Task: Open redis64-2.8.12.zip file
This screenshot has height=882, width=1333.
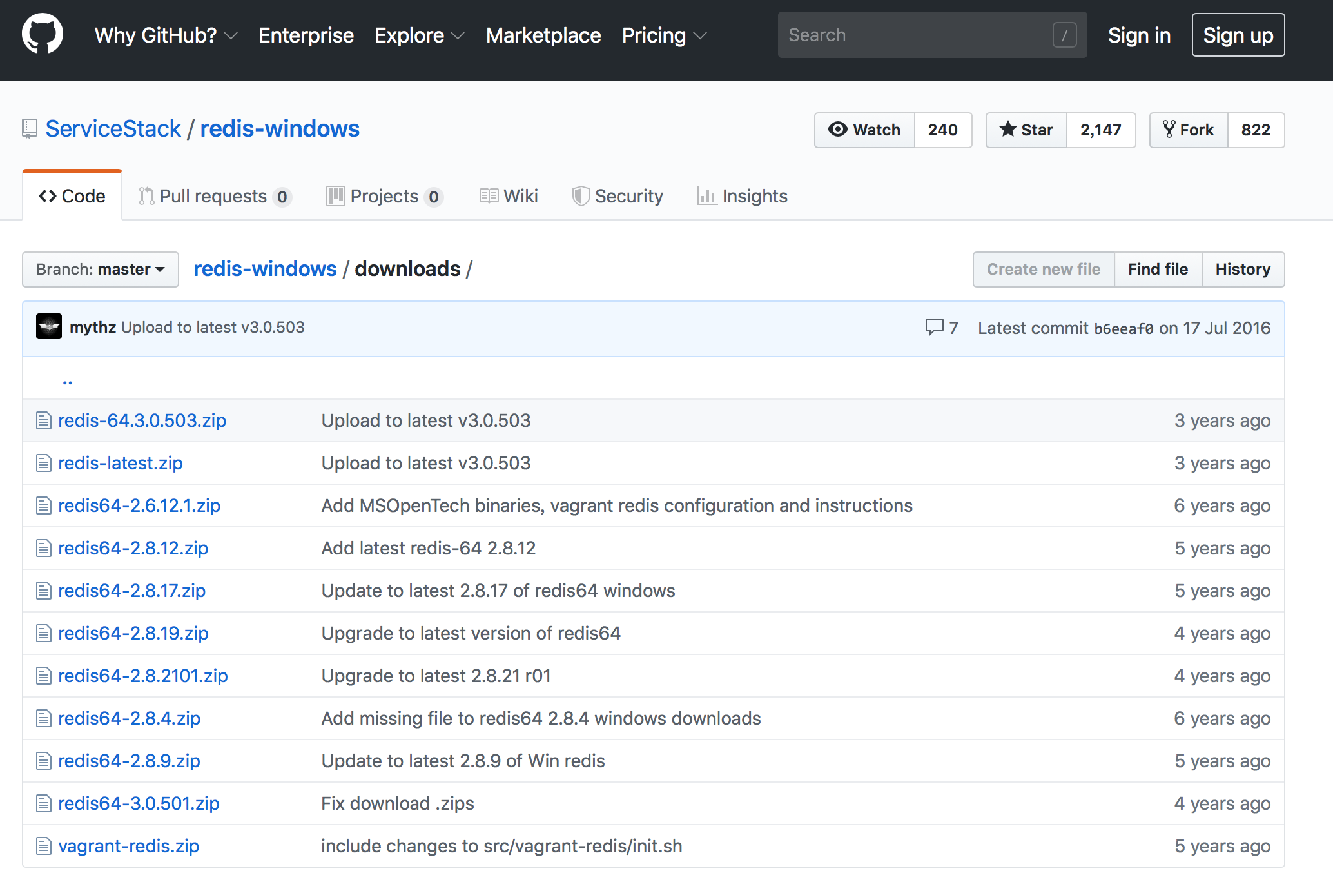Action: click(x=133, y=548)
